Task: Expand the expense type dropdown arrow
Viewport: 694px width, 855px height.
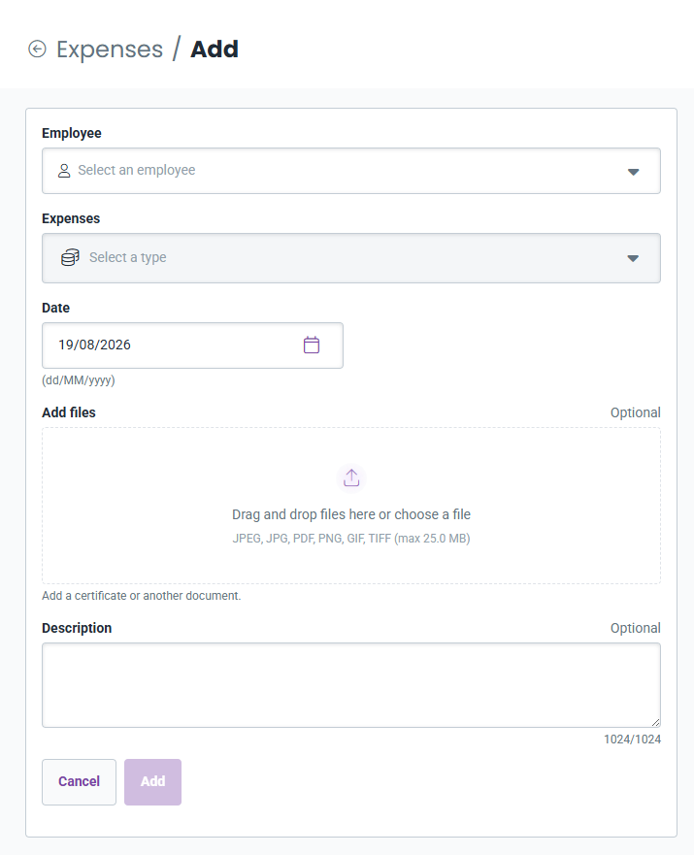Action: coord(633,258)
